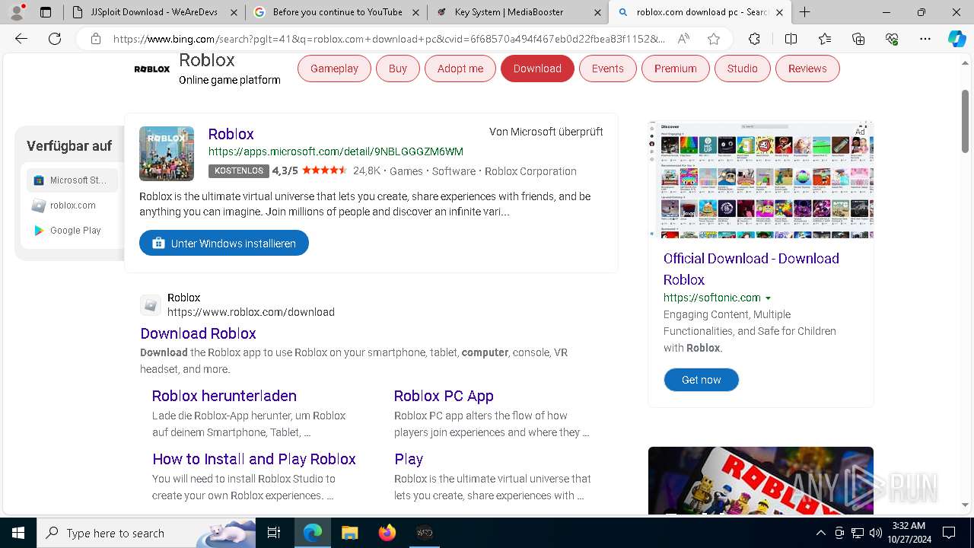The height and width of the screenshot is (548, 974).
Task: Reload the page with the Refresh icon
Action: [x=55, y=39]
